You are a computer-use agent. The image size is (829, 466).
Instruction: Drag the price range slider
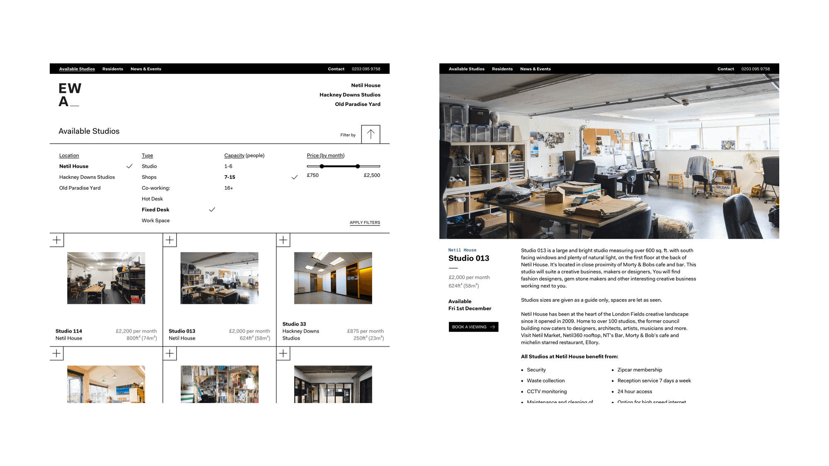(320, 166)
